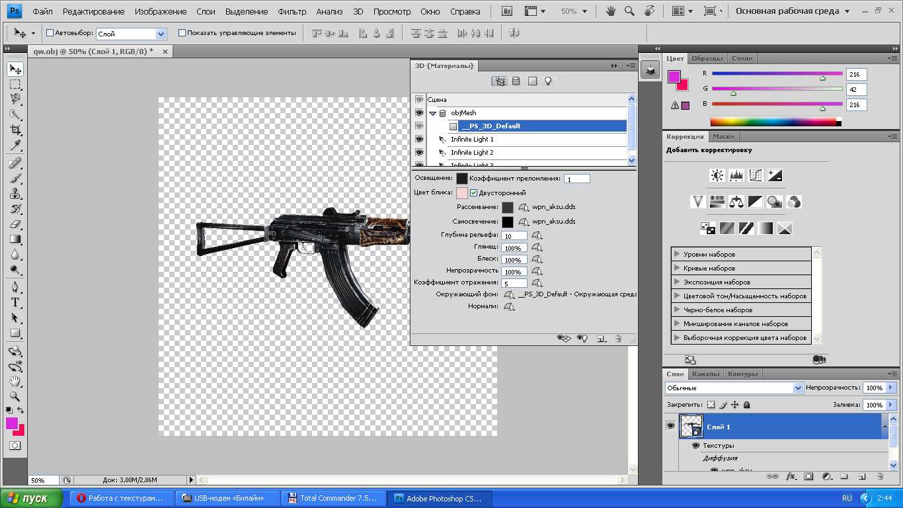Open USB-модем Билайн taskbar window

coord(227,499)
